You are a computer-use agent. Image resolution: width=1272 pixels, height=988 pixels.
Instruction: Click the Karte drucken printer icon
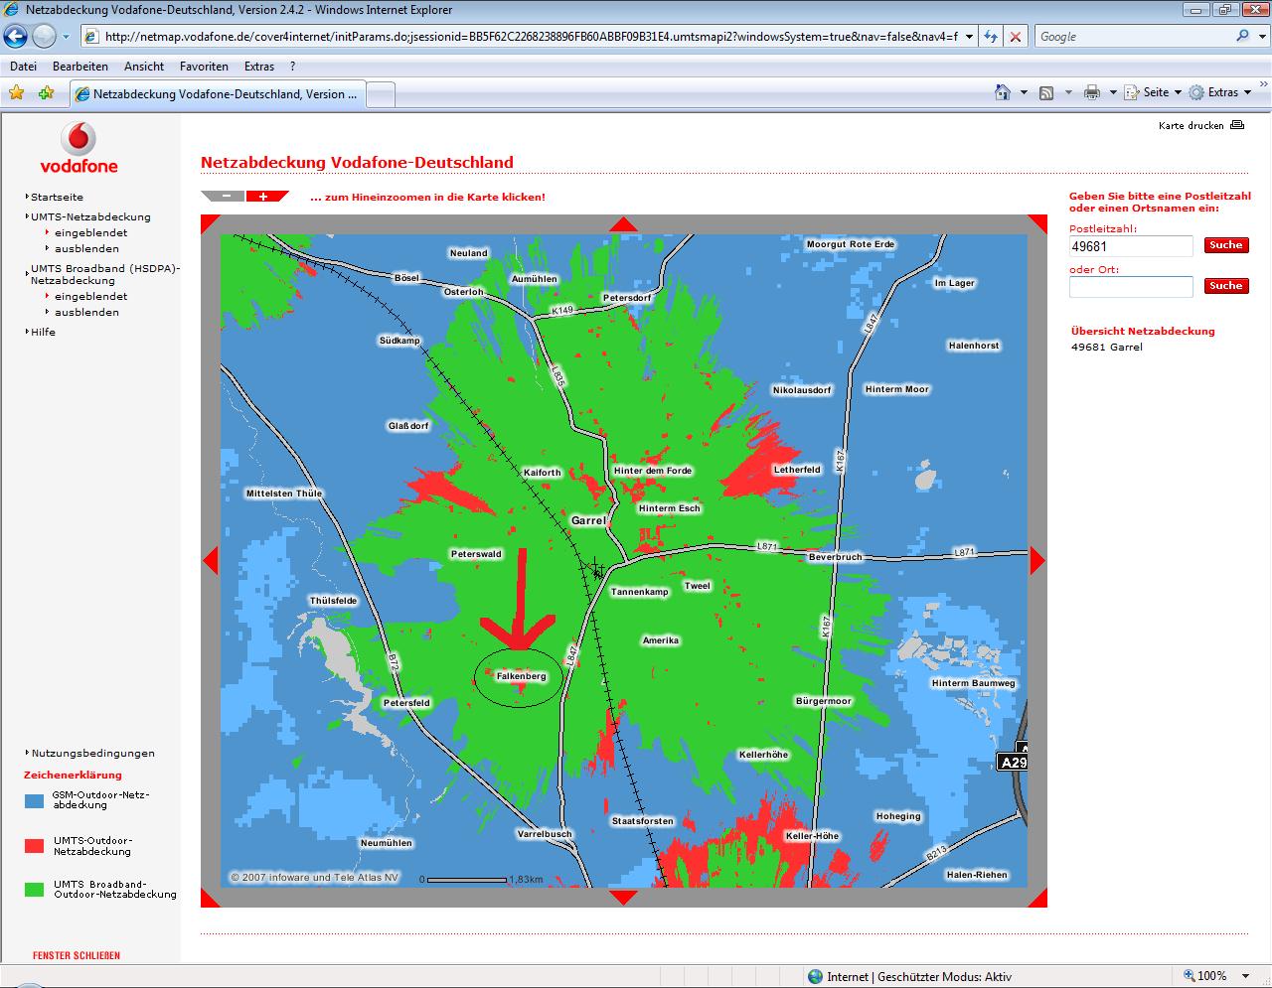click(1237, 125)
